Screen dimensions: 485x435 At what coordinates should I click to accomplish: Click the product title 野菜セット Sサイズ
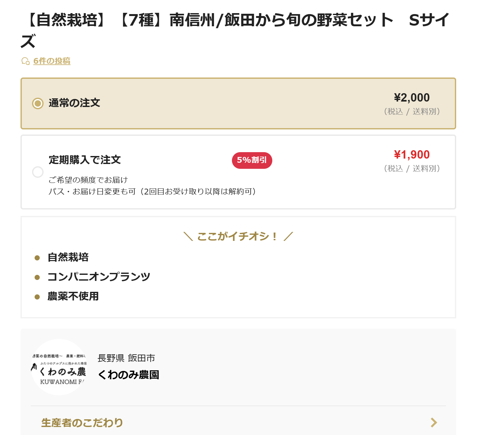click(x=235, y=30)
